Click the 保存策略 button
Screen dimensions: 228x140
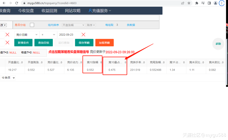tap(84, 43)
